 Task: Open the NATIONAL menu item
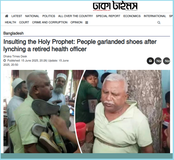(32, 16)
